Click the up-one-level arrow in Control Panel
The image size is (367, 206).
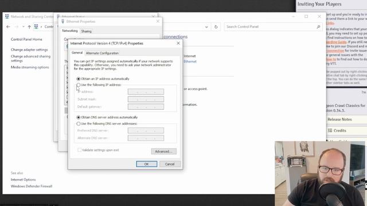29,27
